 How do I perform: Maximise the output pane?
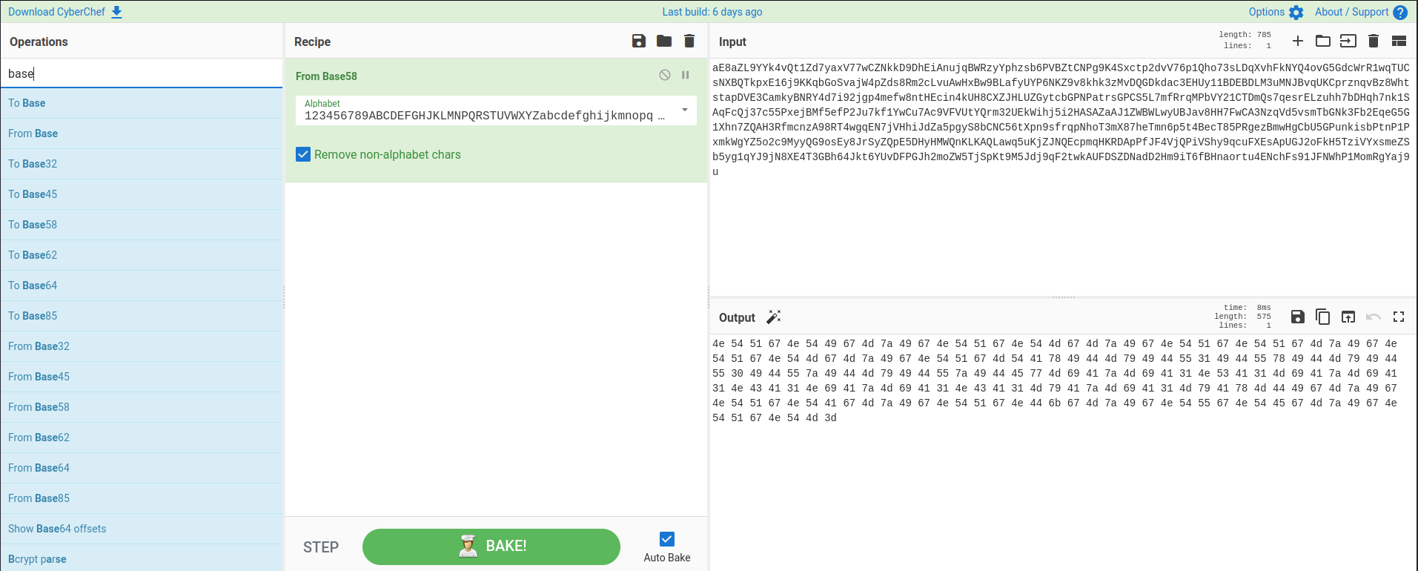point(1399,317)
